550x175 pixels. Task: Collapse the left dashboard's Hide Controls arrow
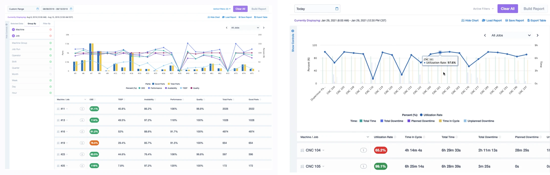[x=7, y=24]
